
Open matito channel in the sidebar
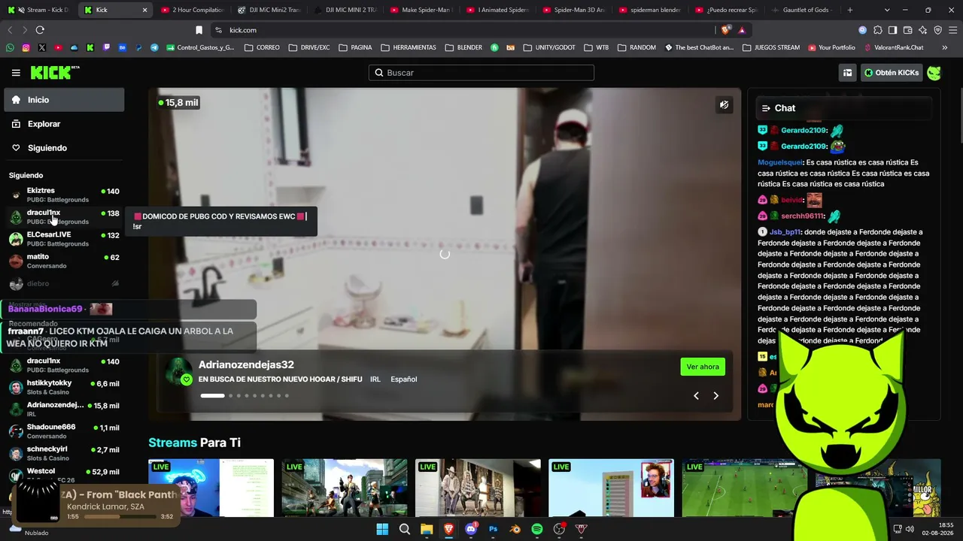64,261
